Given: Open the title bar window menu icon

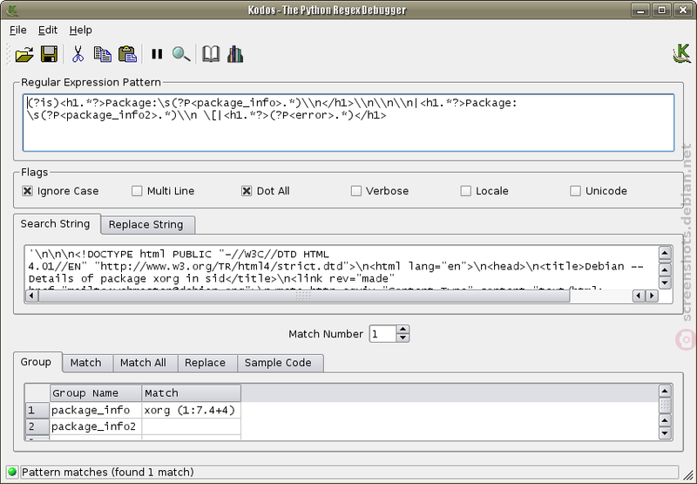Looking at the screenshot, I should coord(12,10).
